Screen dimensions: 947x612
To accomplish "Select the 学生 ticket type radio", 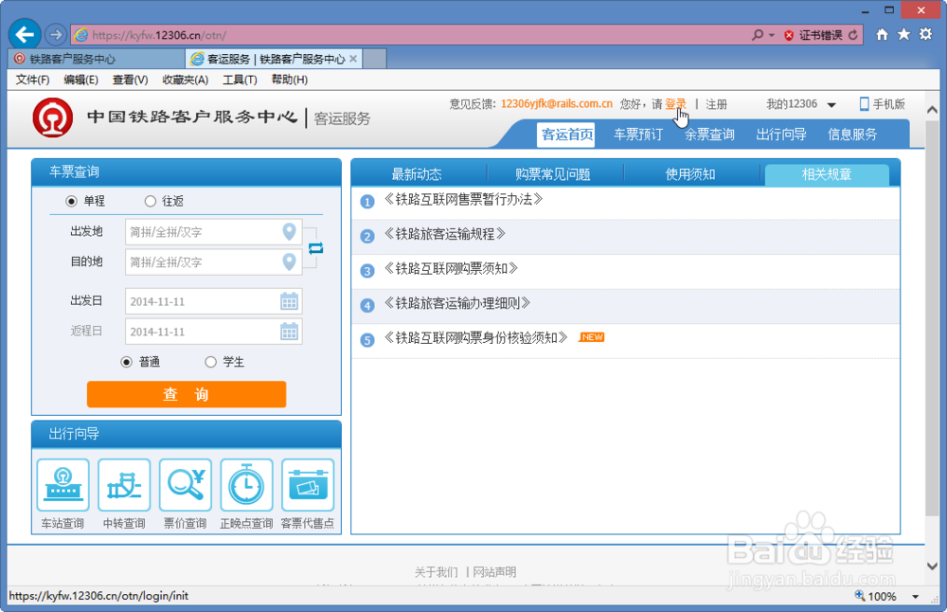I will click(210, 362).
